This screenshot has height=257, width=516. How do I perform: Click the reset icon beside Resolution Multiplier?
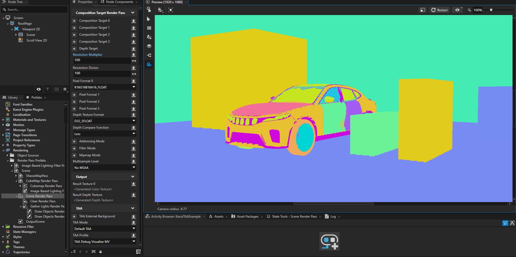tap(134, 55)
